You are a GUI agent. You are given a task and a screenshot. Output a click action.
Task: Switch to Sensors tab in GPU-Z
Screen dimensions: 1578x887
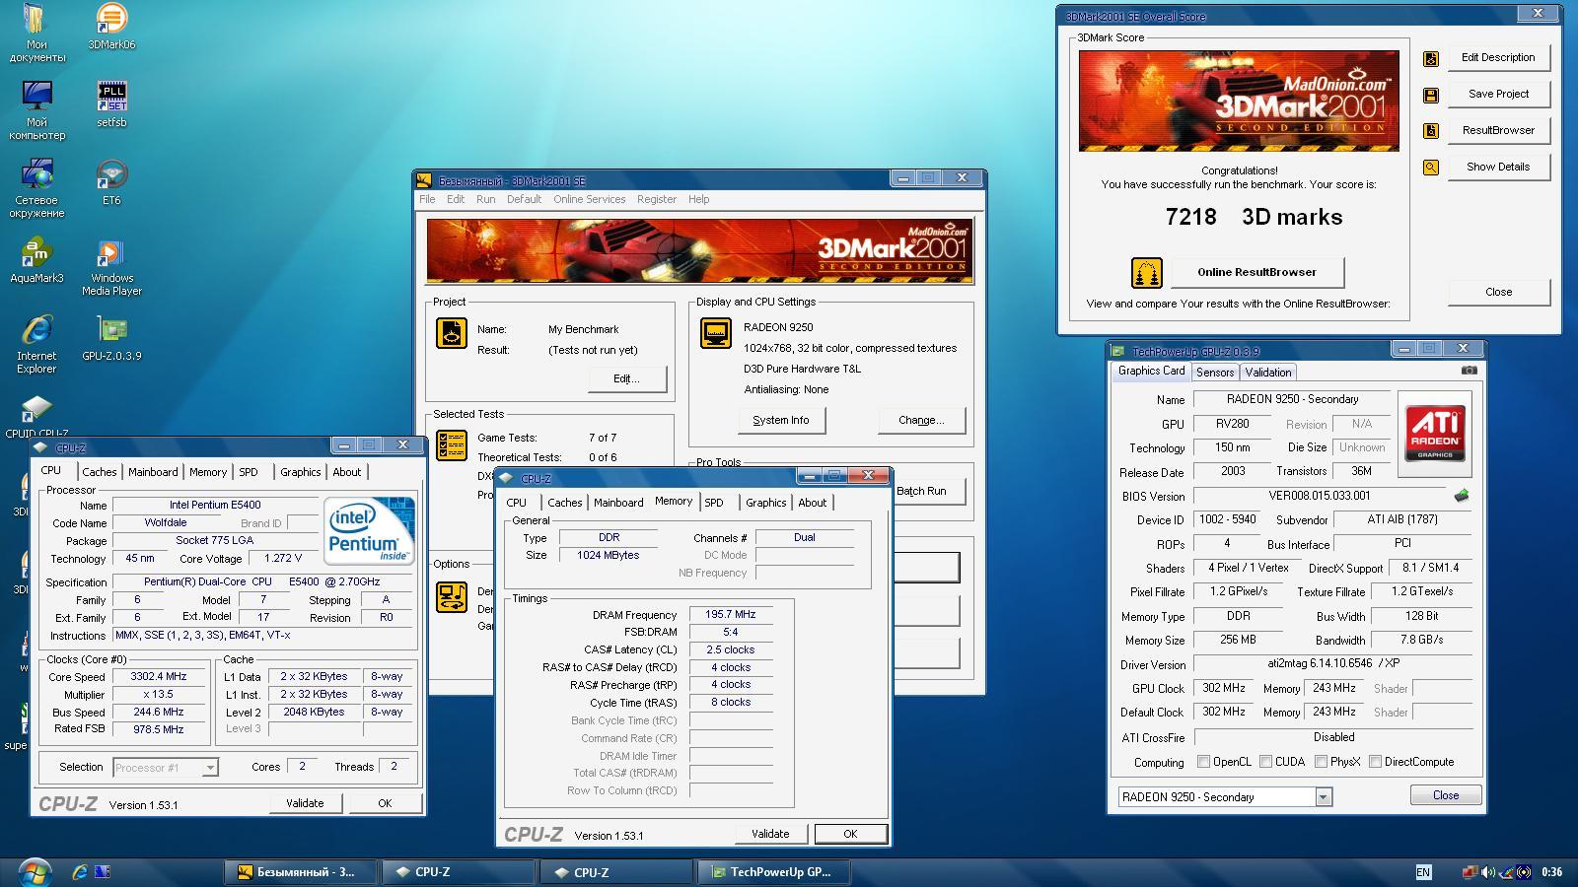click(1215, 373)
